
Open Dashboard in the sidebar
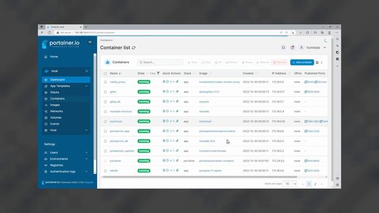point(66,80)
